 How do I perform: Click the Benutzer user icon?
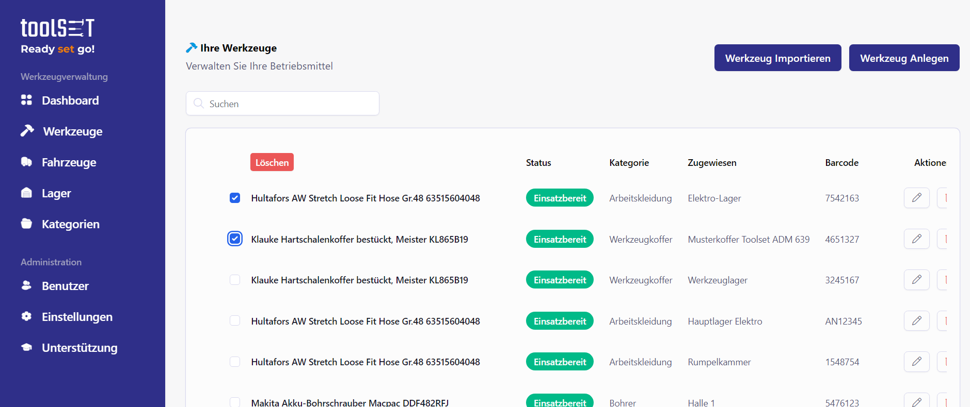(26, 285)
